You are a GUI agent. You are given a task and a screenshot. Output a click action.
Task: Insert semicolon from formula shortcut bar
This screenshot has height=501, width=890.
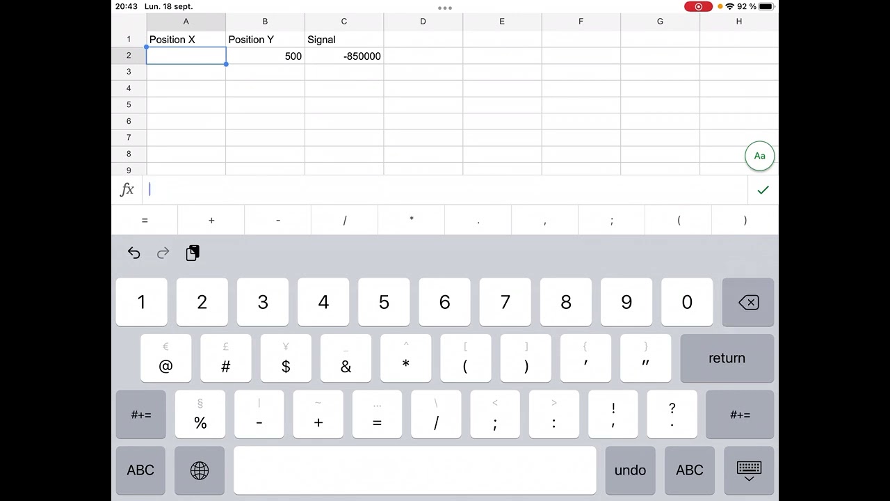tap(612, 221)
